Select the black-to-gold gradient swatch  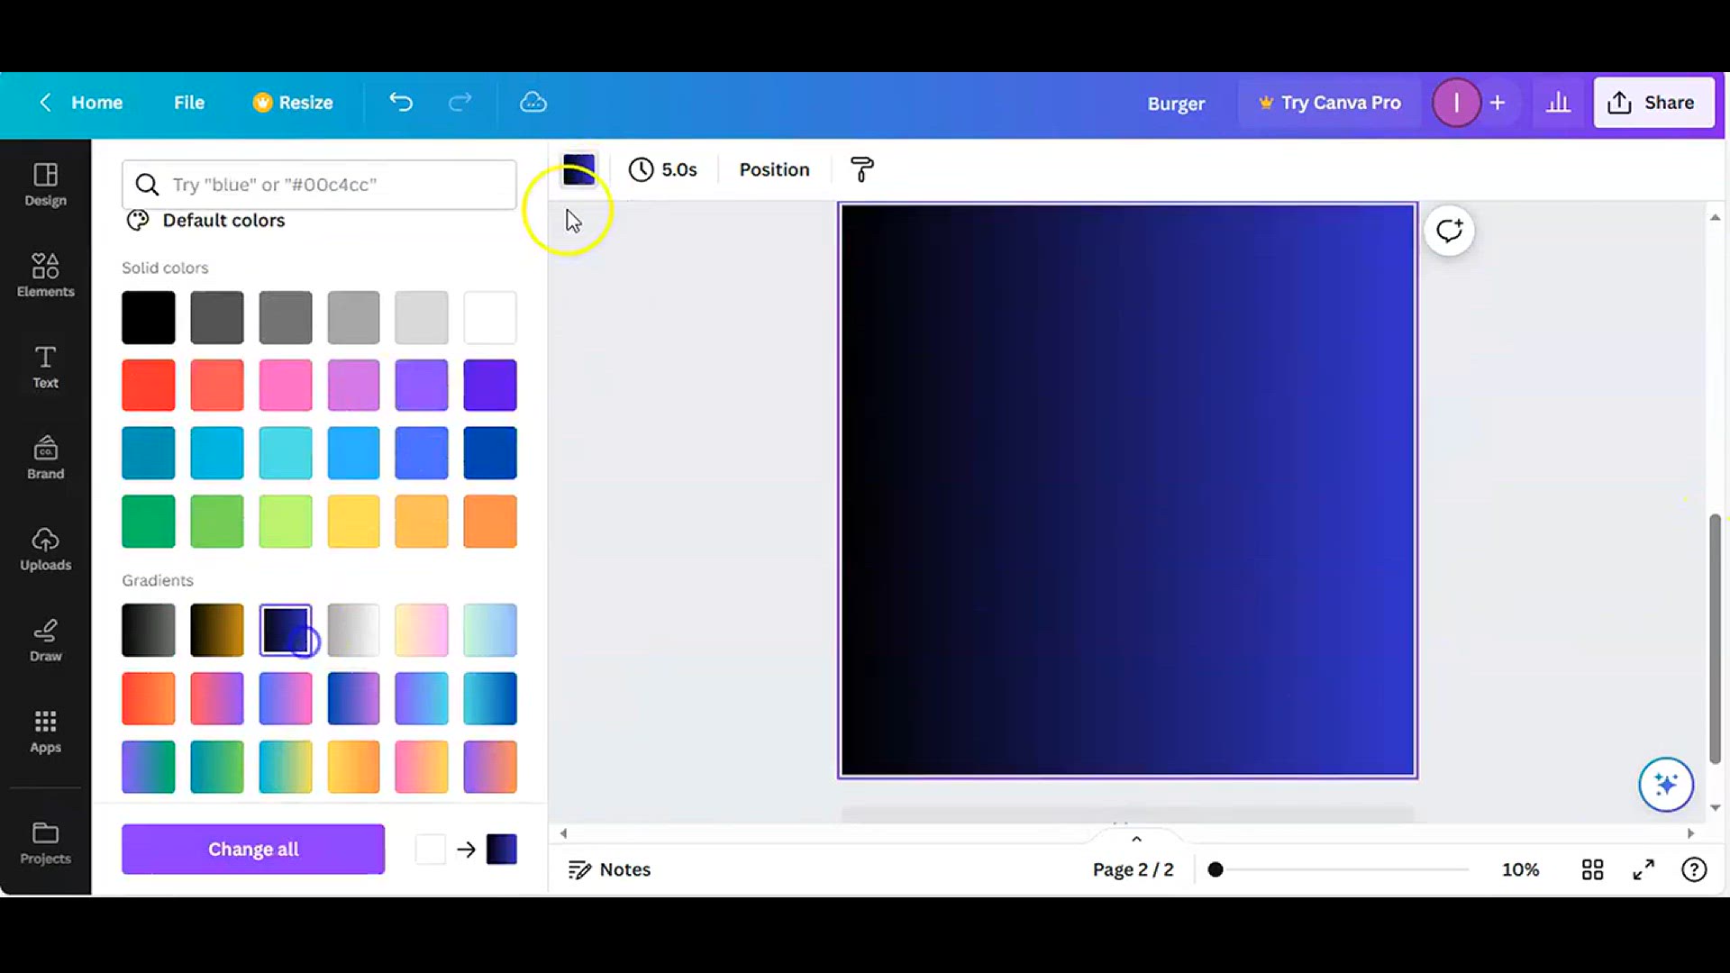click(217, 630)
